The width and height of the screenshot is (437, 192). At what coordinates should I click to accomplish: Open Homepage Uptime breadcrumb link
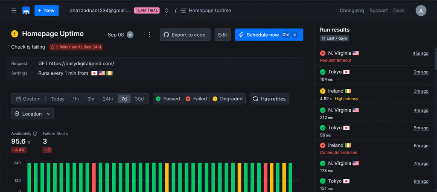(210, 11)
